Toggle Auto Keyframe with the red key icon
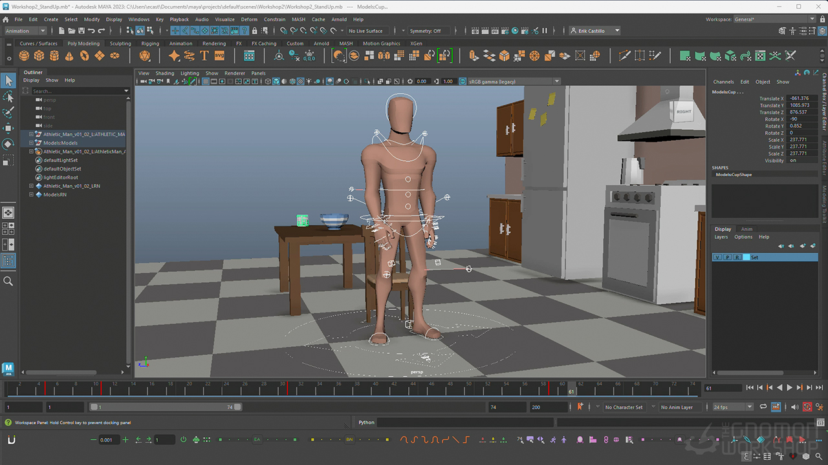Screen dimensions: 828x465 [807, 407]
